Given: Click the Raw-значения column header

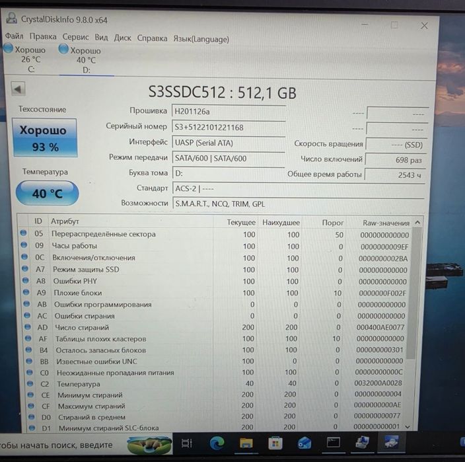Looking at the screenshot, I should coord(386,223).
